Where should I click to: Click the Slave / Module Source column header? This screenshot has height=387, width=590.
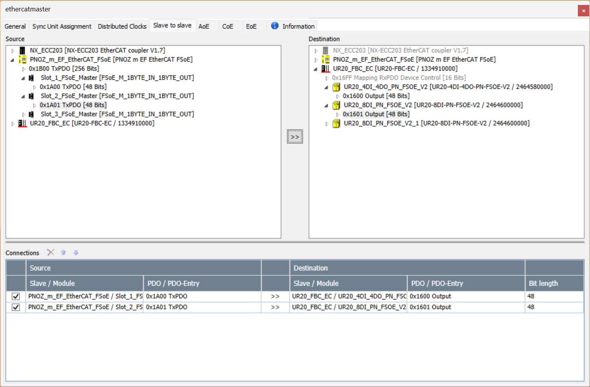tap(84, 283)
